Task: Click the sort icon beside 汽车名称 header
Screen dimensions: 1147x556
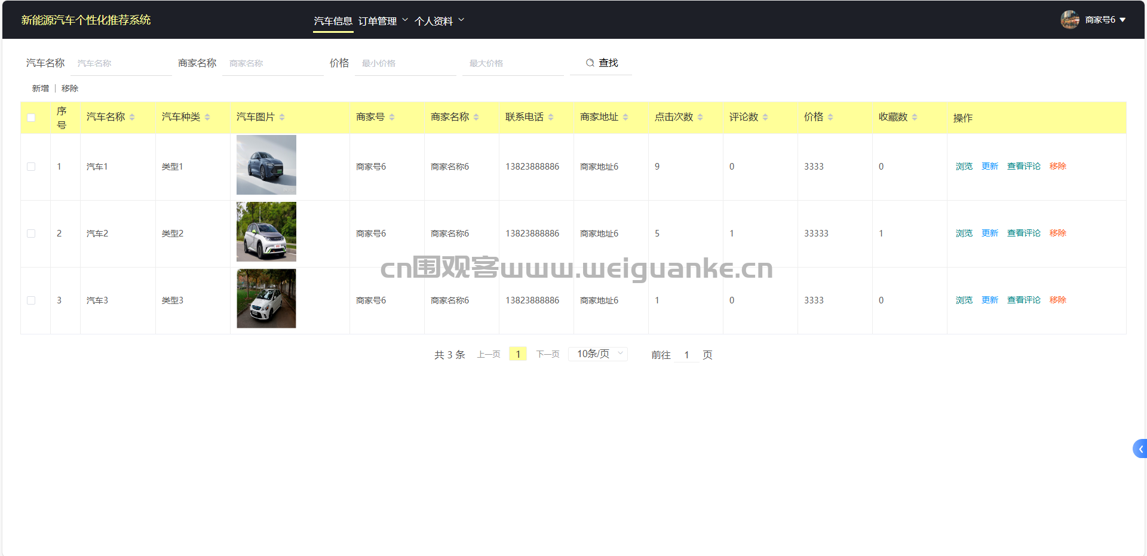Action: pyautogui.click(x=132, y=118)
